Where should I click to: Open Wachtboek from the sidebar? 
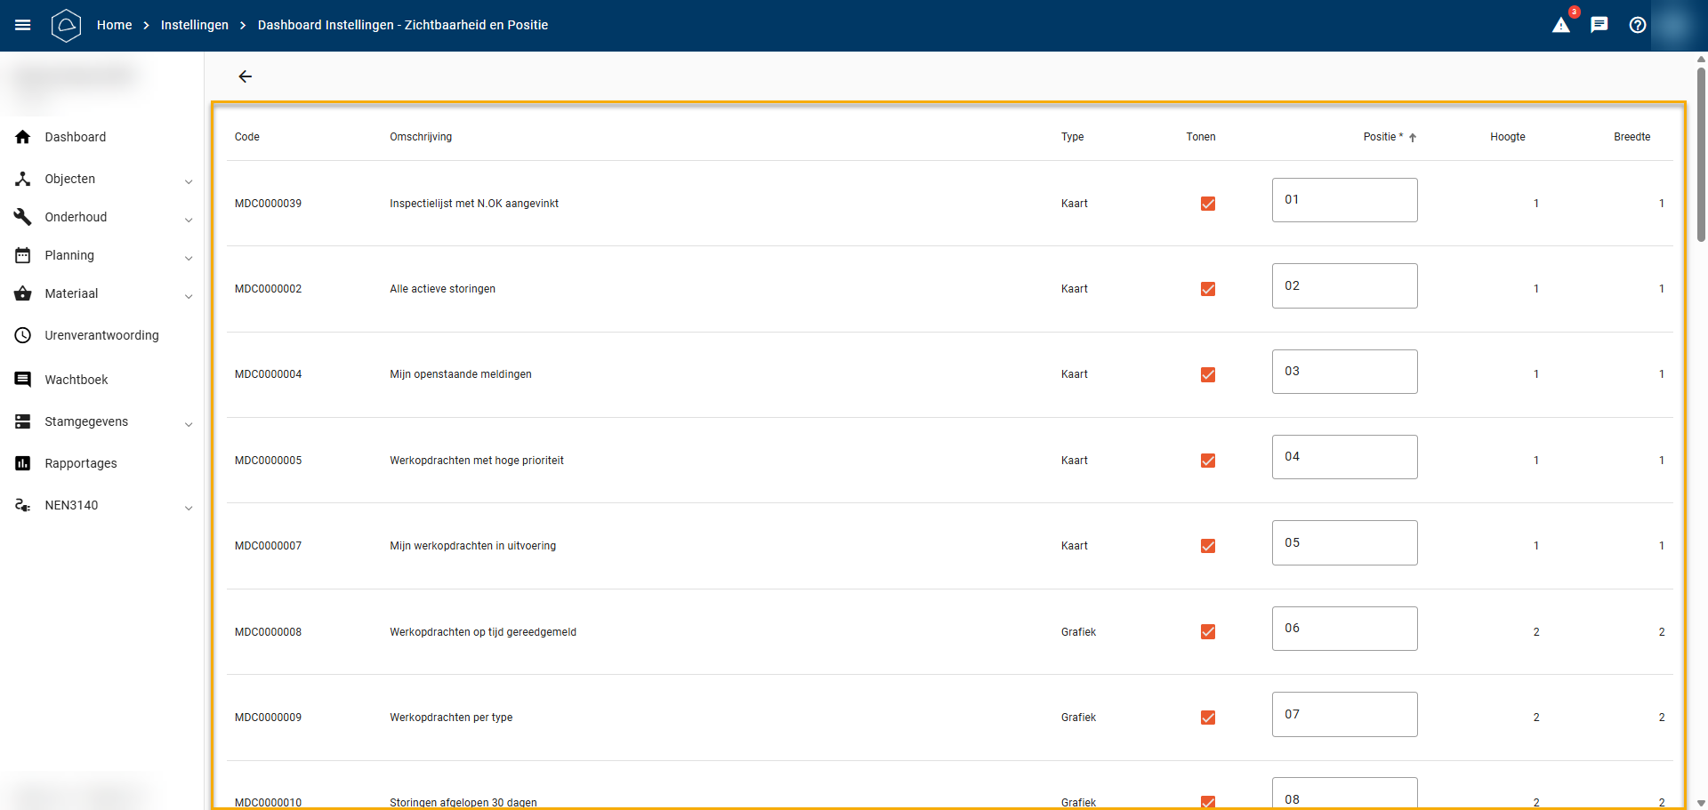pyautogui.click(x=77, y=380)
